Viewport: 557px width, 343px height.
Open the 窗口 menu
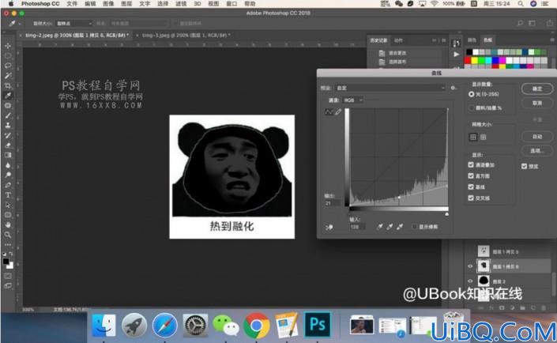tap(231, 3)
